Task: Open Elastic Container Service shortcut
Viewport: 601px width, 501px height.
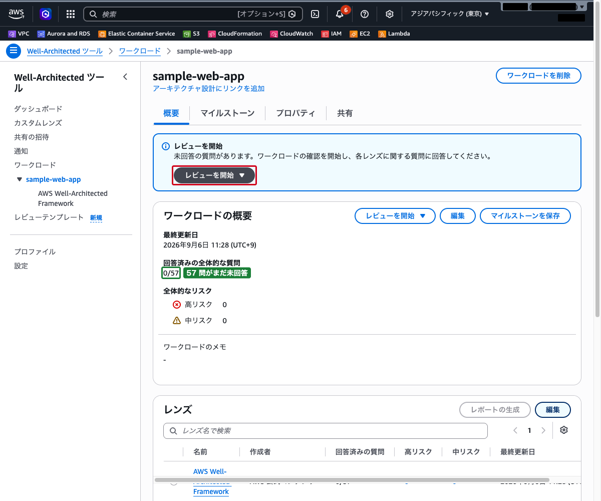Action: (x=137, y=34)
